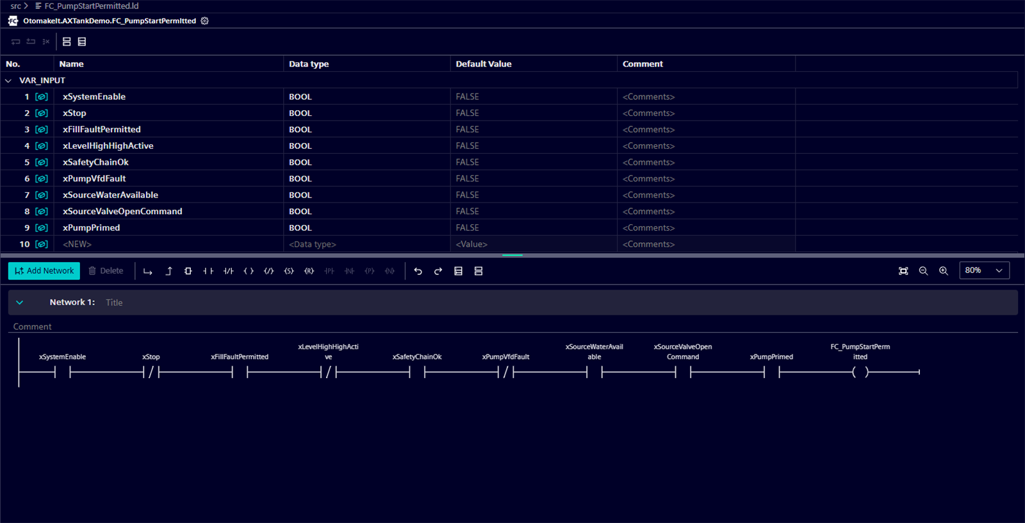Insert a normally open contact
Viewport: 1025px width, 523px height.
(x=208, y=271)
